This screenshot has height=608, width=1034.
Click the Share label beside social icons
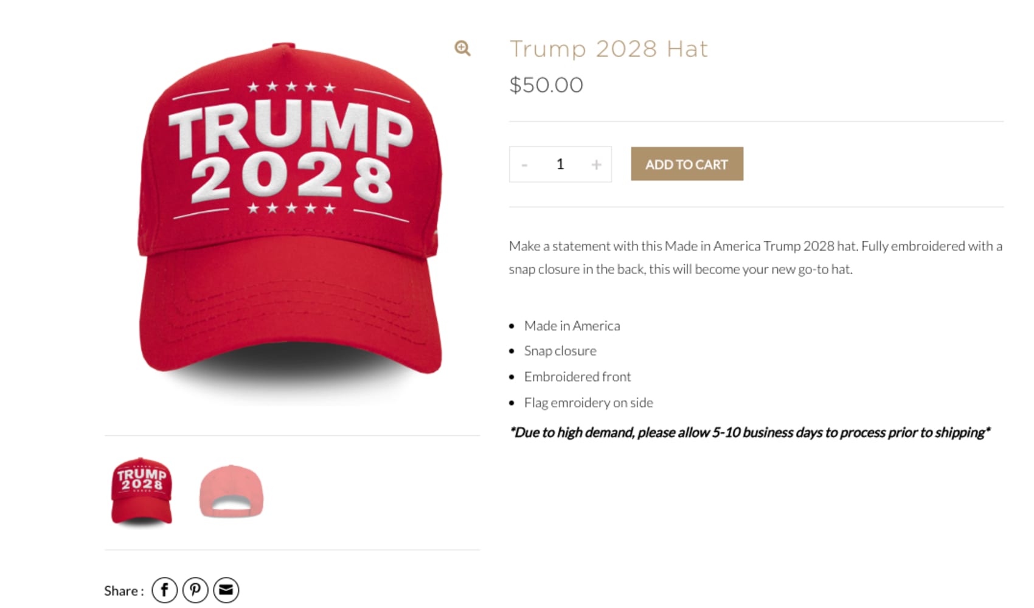point(123,590)
